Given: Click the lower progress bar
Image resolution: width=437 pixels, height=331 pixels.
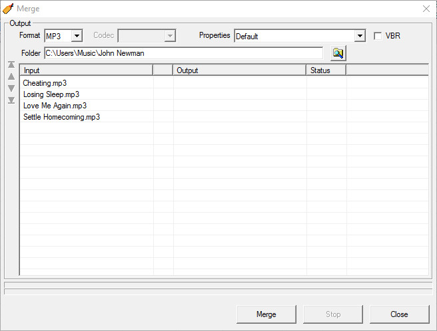Looking at the screenshot, I should pyautogui.click(x=218, y=292).
